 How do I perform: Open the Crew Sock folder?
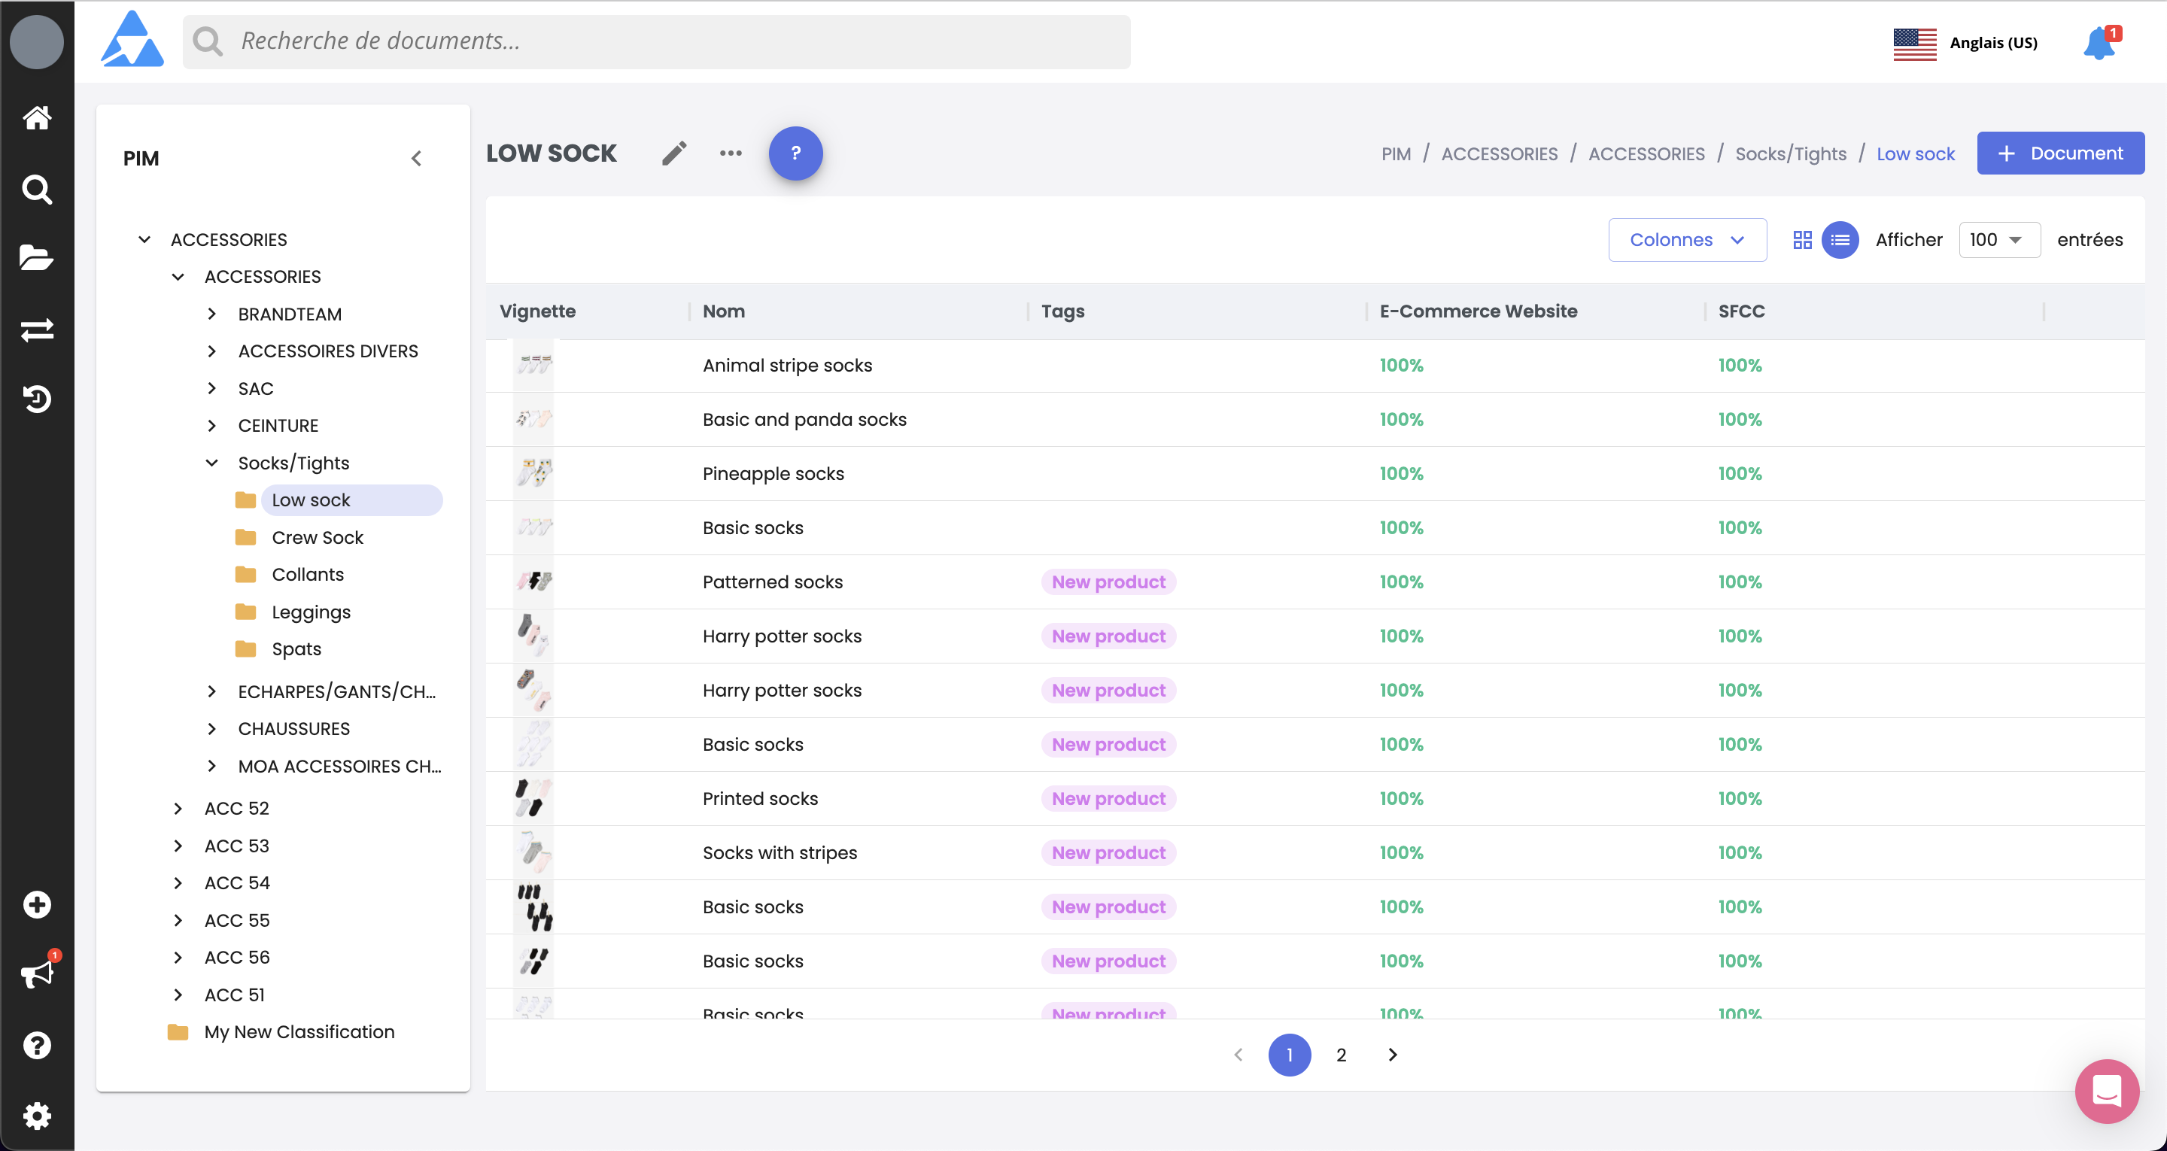tap(317, 537)
